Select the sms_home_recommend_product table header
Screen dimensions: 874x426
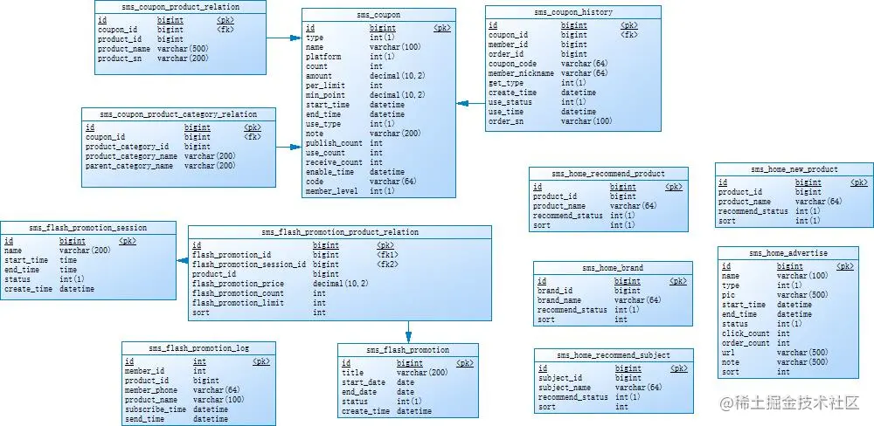point(608,173)
